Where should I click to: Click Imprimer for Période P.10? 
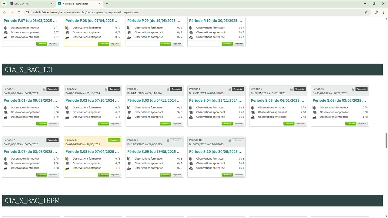click(239, 44)
